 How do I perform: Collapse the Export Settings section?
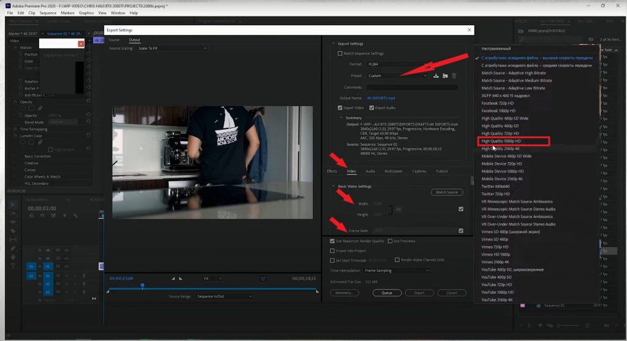pyautogui.click(x=334, y=43)
